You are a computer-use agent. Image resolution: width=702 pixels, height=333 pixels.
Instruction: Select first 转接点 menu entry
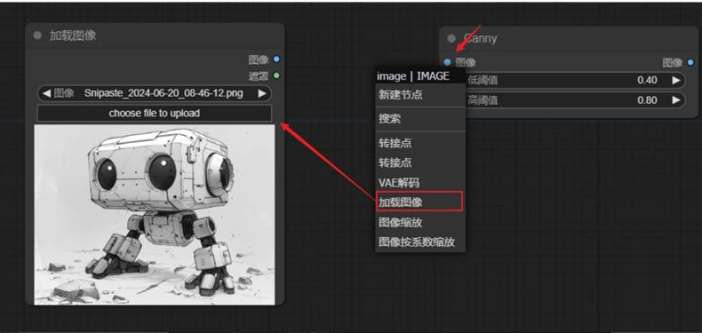point(420,143)
